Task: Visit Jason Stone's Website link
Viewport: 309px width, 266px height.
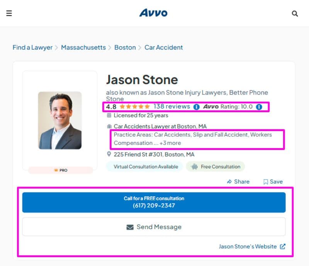Action: click(x=248, y=246)
